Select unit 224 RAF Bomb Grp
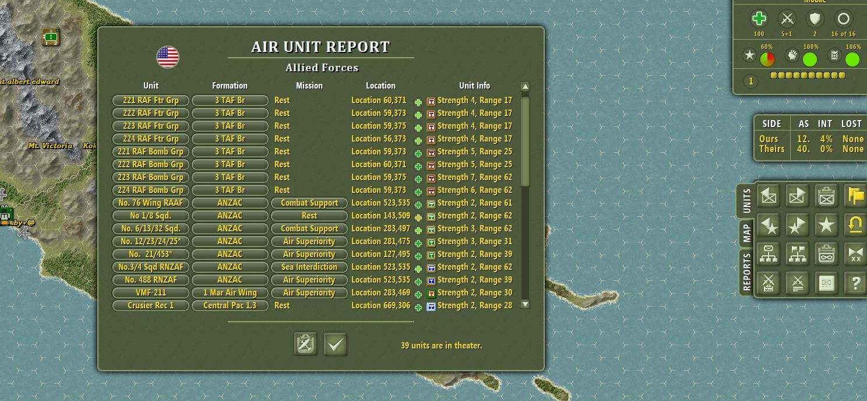 click(151, 190)
